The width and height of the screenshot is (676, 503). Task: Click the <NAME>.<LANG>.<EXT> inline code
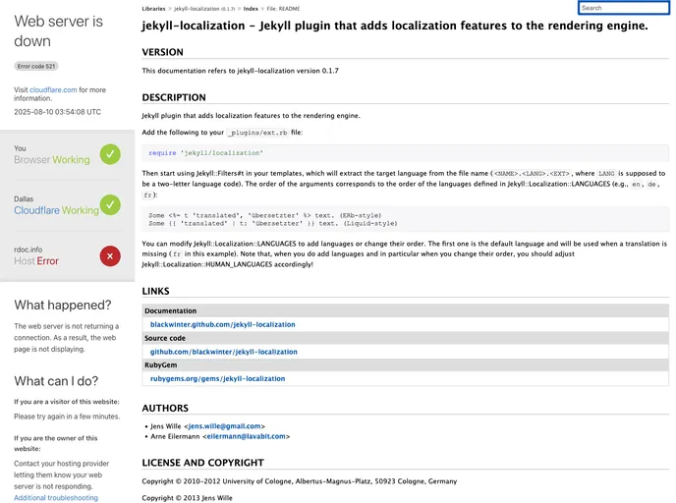click(532, 174)
